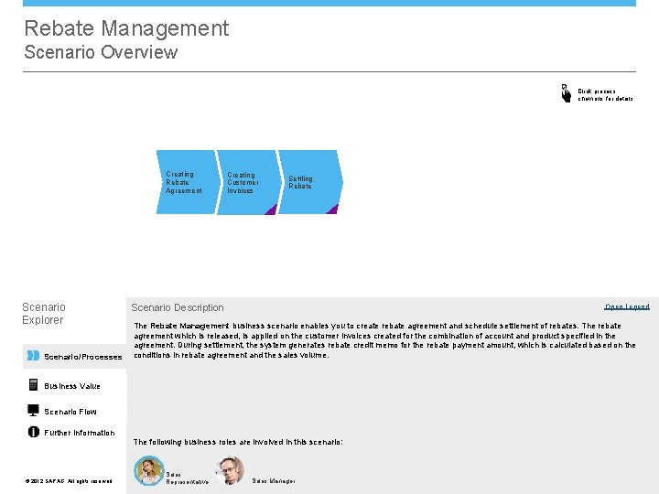Click 'The following business roles are involved' text
Viewport: 659px width, 494px height.
(238, 442)
